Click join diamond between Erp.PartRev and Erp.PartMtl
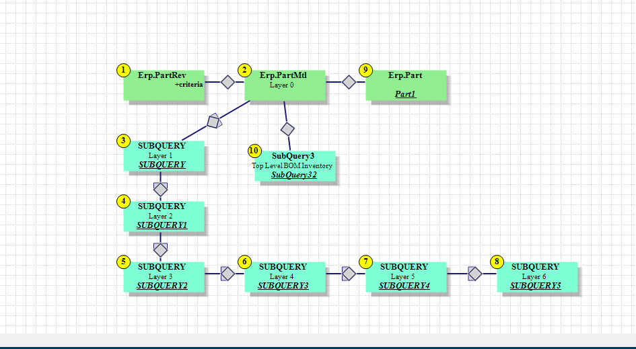636x349 pixels. 227,82
